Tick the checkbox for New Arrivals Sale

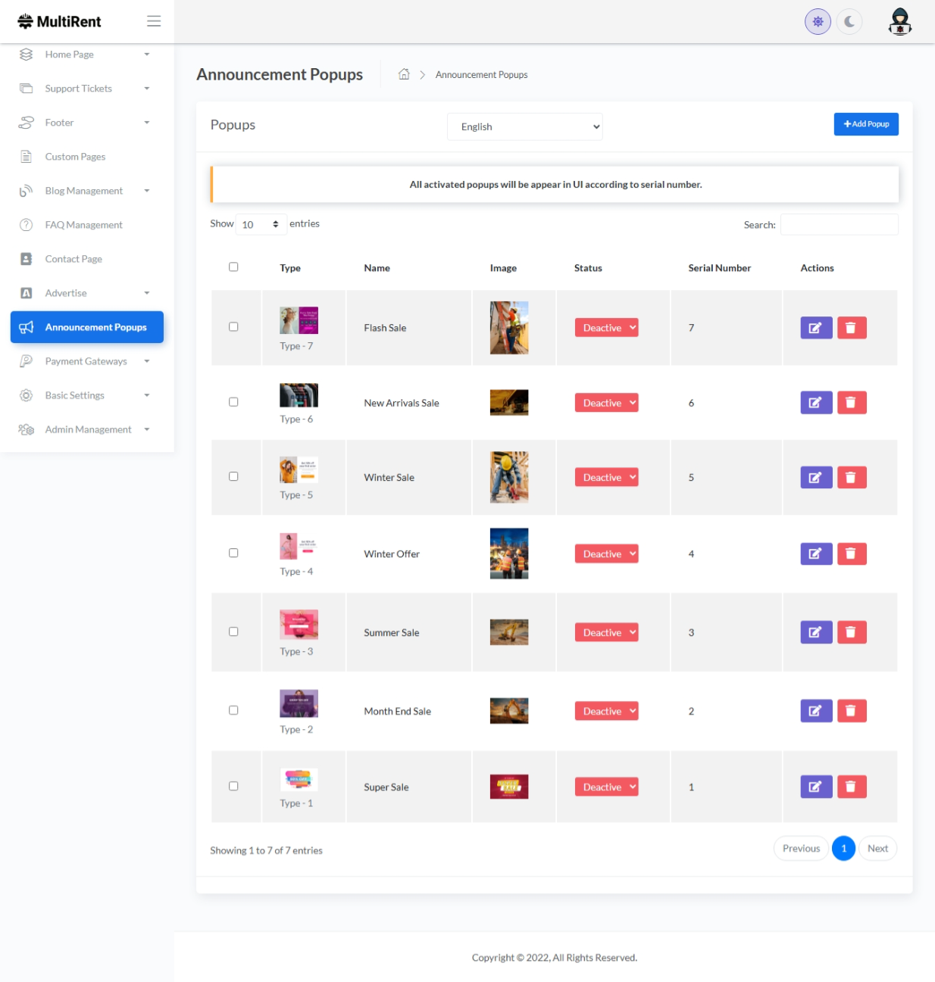233,402
